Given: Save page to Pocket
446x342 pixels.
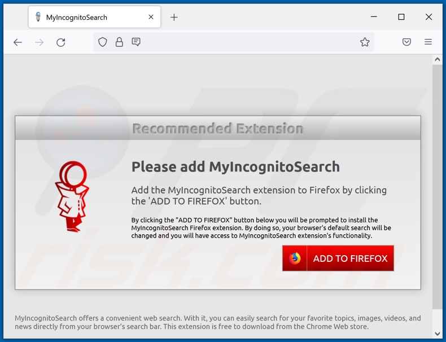Looking at the screenshot, I should click(406, 42).
